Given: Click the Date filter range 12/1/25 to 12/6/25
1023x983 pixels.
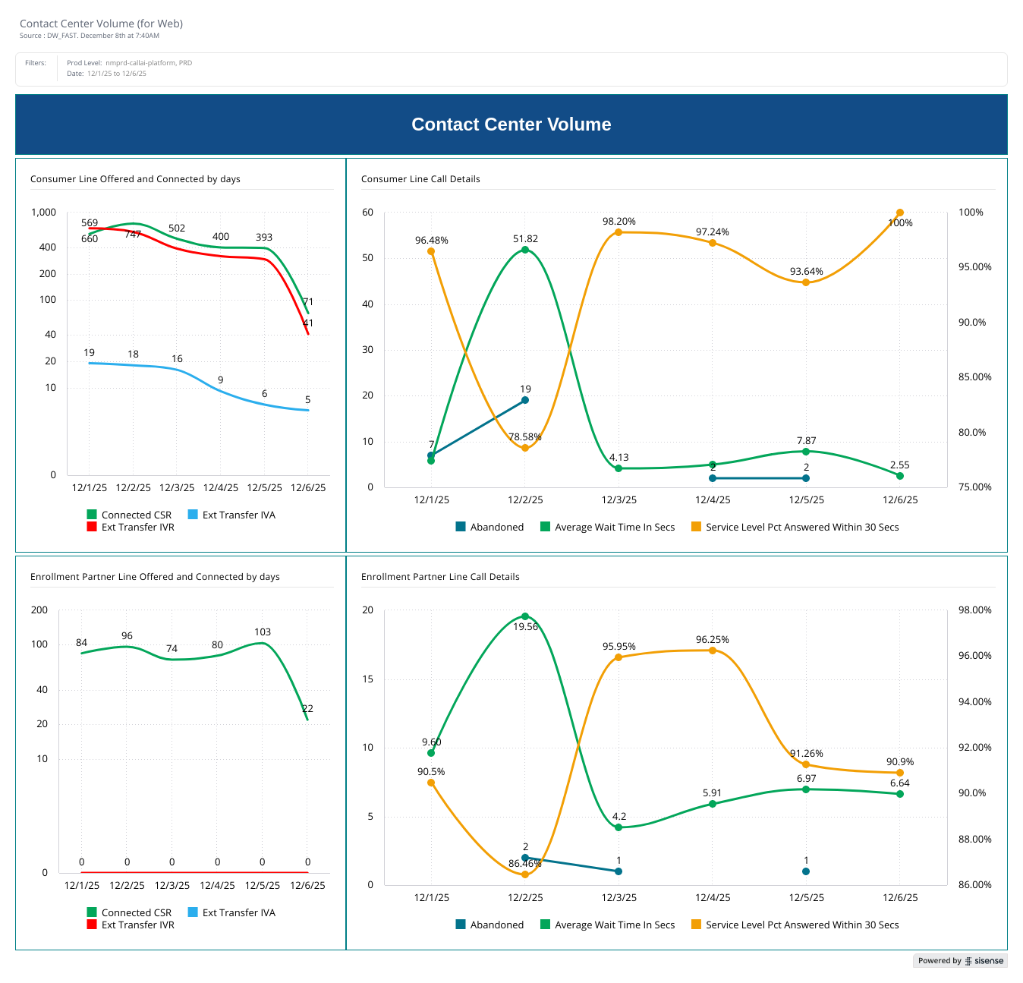Looking at the screenshot, I should (x=117, y=74).
